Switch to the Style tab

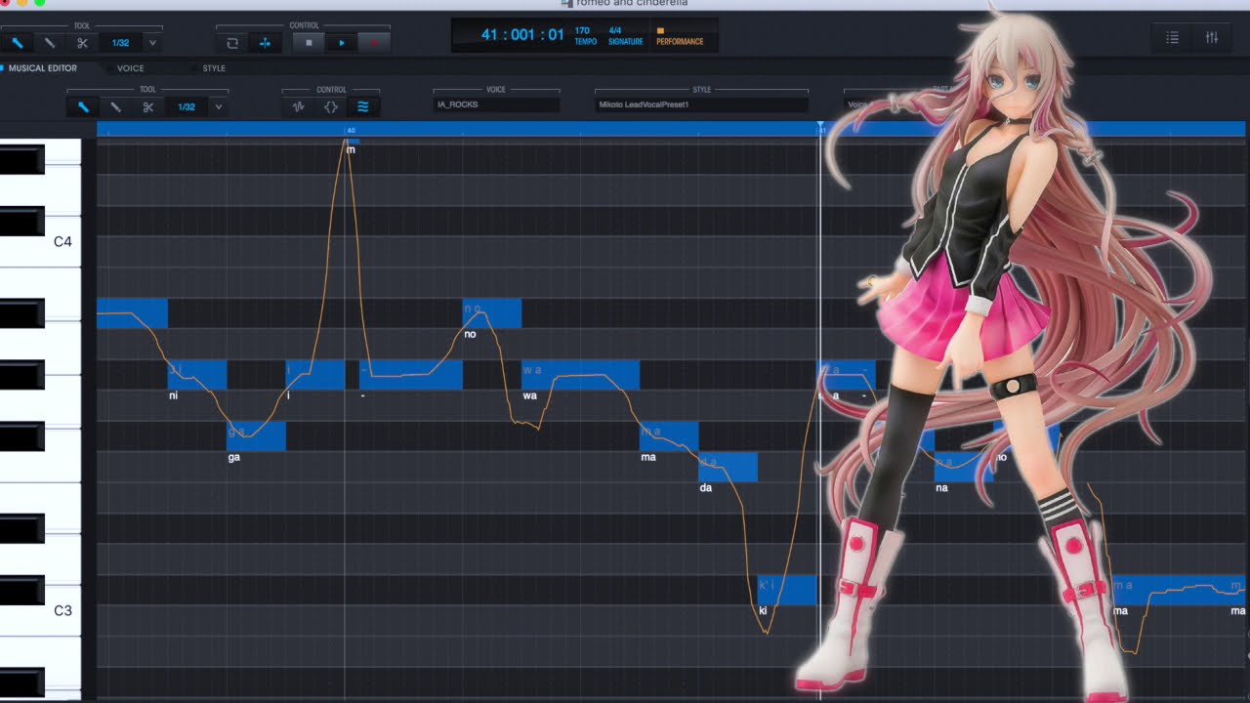pyautogui.click(x=214, y=68)
